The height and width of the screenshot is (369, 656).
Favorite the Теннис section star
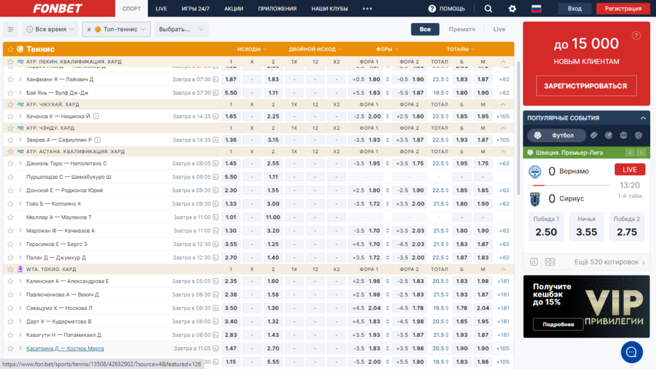pyautogui.click(x=10, y=49)
